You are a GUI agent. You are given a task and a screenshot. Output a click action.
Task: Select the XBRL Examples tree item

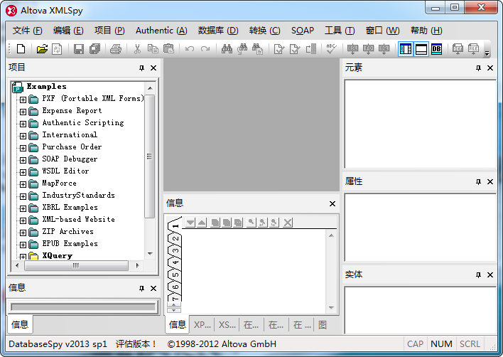(70, 208)
